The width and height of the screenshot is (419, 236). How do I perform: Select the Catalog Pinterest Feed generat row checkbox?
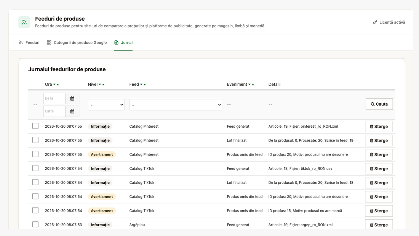[35, 126]
